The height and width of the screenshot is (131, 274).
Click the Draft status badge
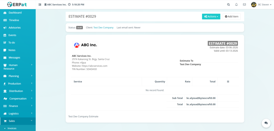tap(79, 28)
